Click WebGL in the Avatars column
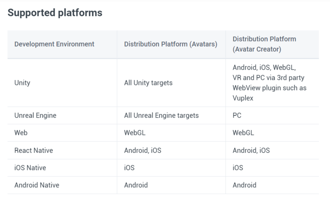The image size is (330, 204). tap(135, 133)
